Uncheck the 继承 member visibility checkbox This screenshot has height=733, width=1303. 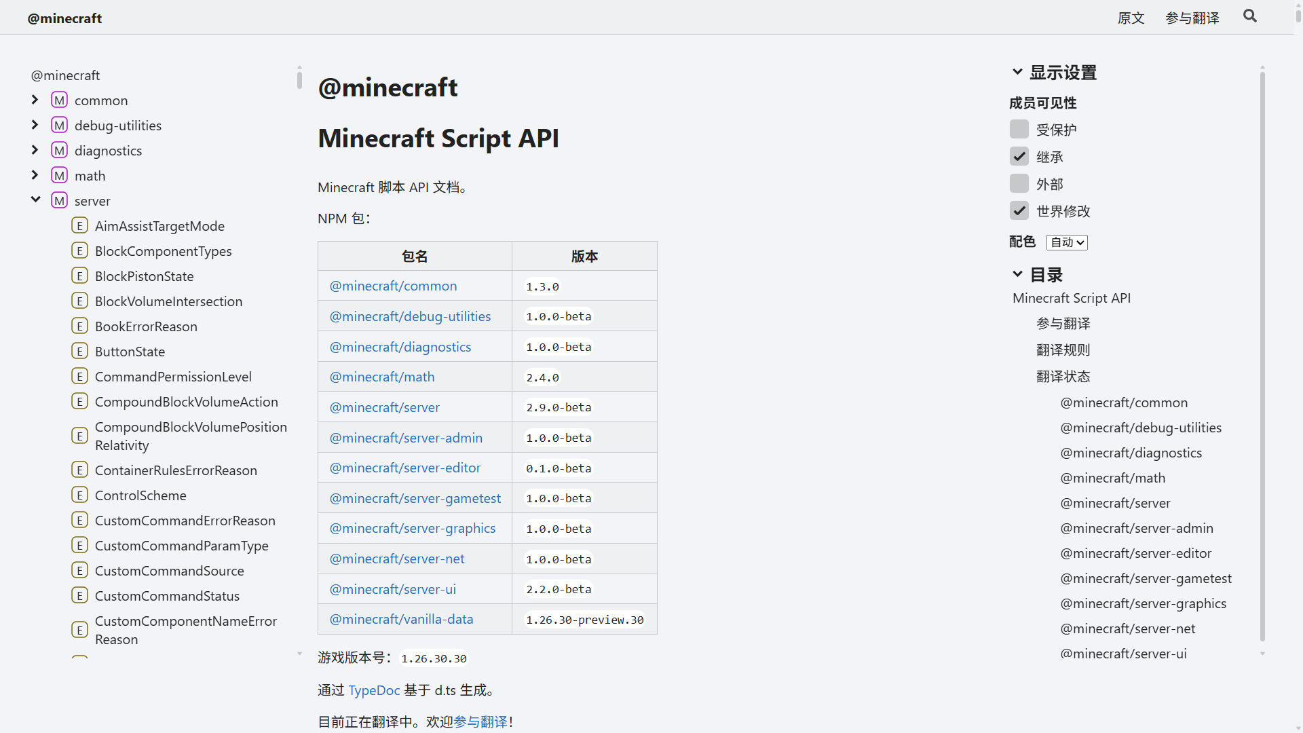coord(1019,156)
